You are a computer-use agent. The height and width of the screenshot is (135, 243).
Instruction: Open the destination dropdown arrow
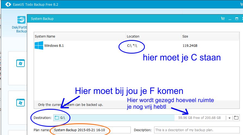point(229,118)
